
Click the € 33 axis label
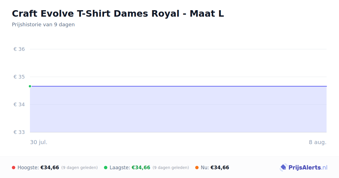click(19, 132)
